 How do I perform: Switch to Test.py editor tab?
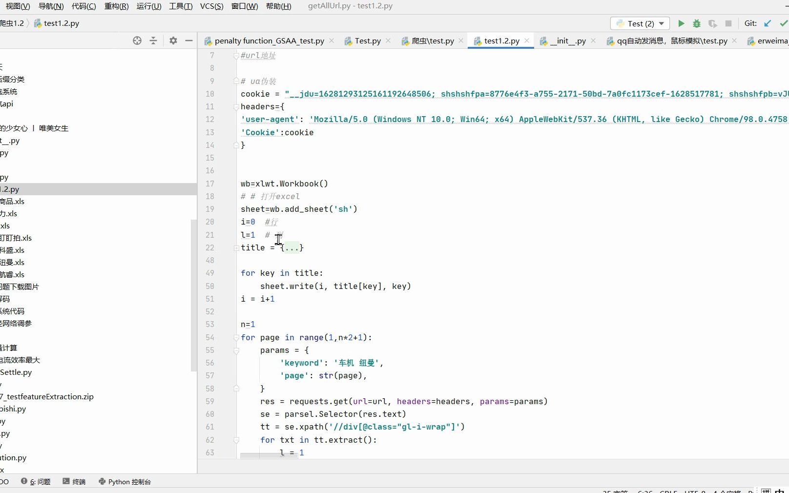coord(368,41)
